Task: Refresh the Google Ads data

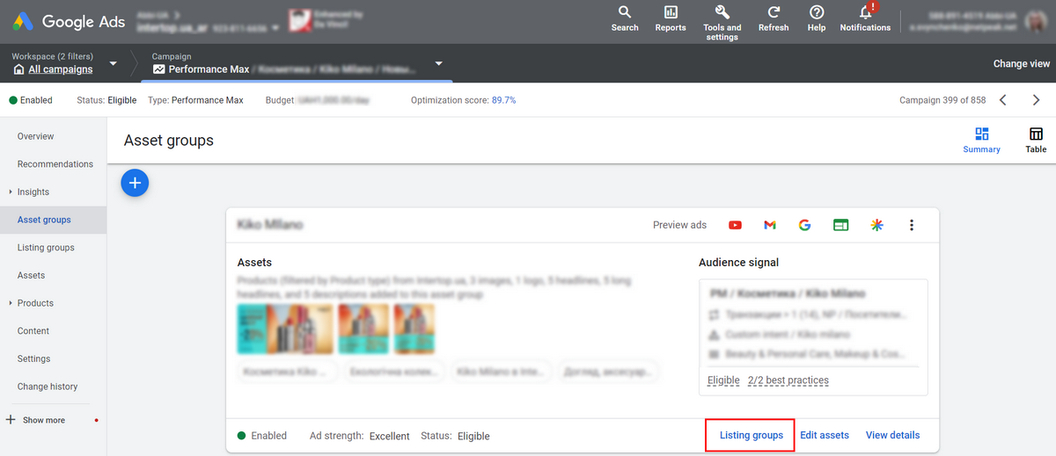Action: [774, 18]
